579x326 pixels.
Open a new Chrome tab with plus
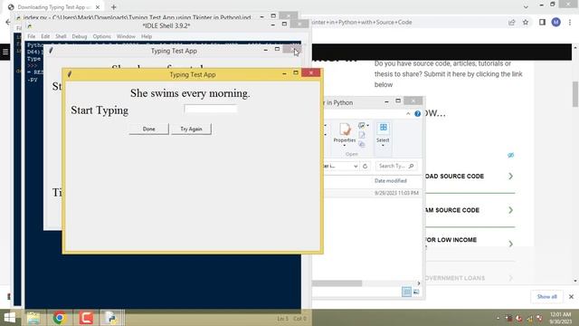pos(114,7)
